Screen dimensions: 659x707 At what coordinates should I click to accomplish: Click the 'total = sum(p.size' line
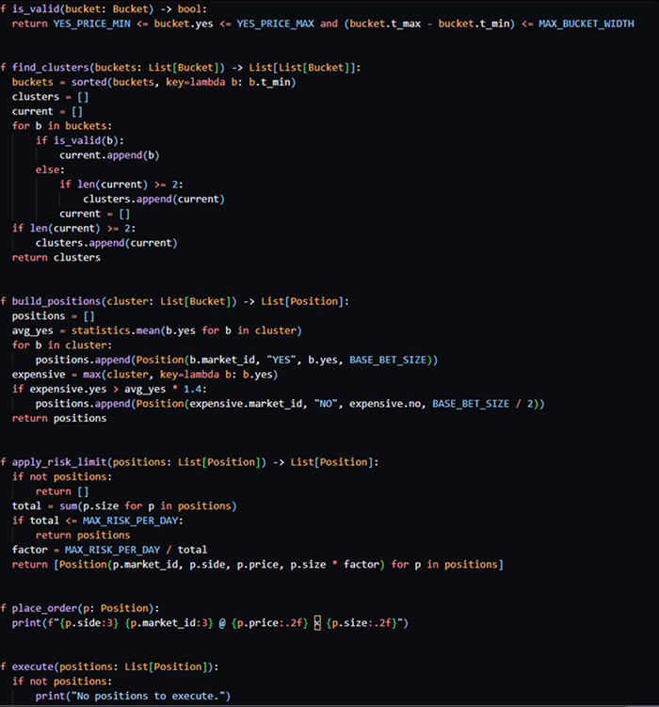tap(124, 506)
